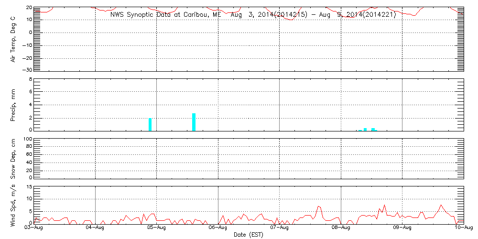This screenshot has width=478, height=239.
Task: Click the 09-Aug date tick label
Action: point(402,228)
